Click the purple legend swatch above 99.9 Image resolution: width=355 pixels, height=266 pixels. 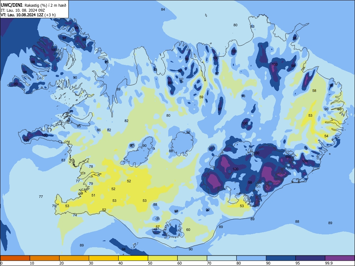(x=340, y=258)
